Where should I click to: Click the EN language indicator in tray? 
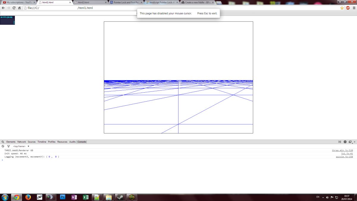(x=318, y=197)
